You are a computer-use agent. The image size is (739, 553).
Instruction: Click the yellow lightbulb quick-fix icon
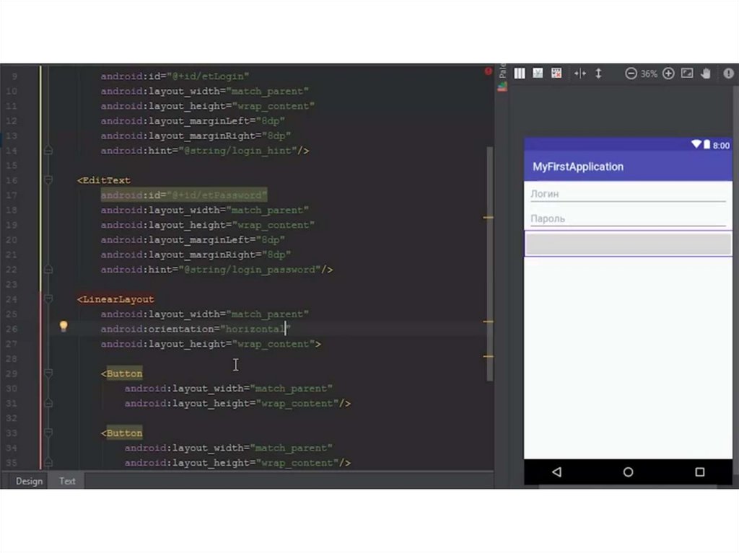coord(64,327)
